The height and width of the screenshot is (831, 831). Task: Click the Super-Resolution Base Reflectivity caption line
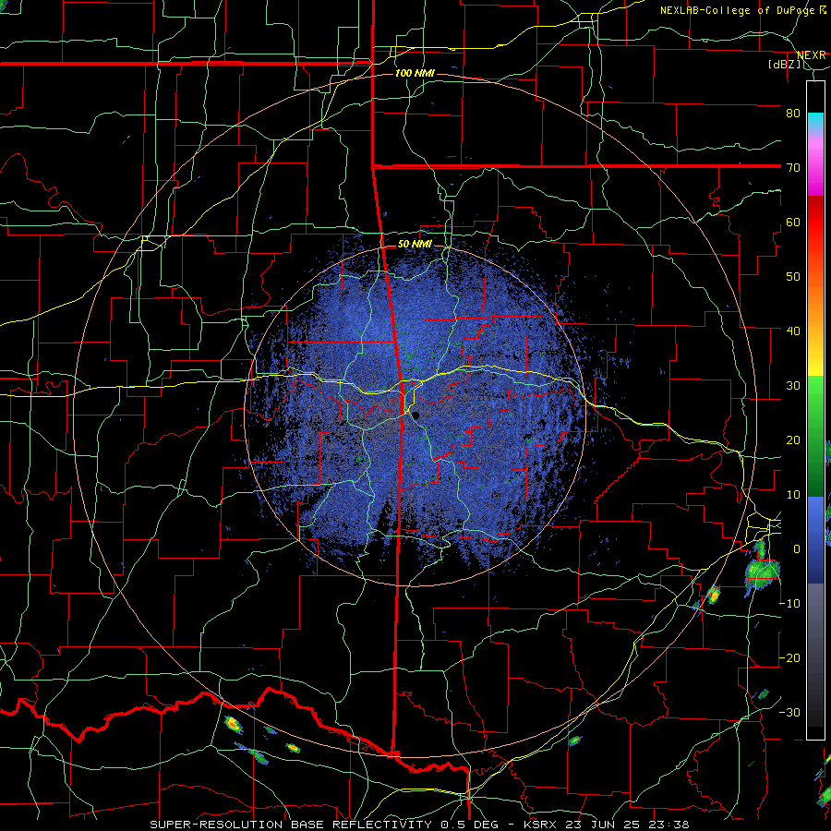pyautogui.click(x=419, y=825)
